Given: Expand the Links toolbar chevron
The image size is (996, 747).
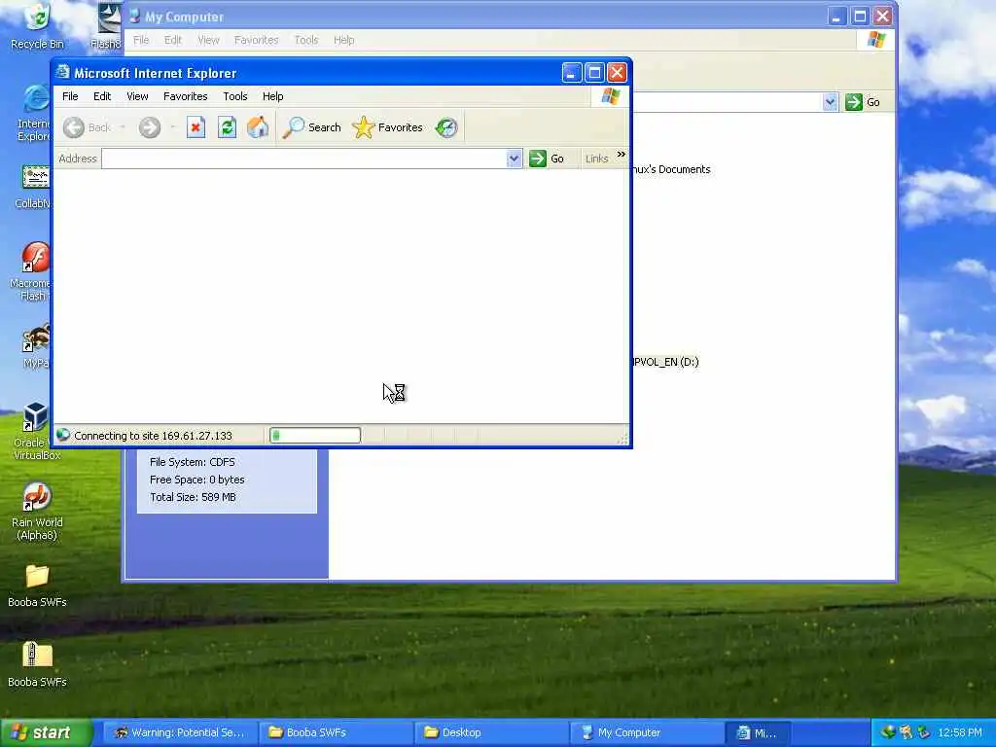Looking at the screenshot, I should (x=621, y=155).
